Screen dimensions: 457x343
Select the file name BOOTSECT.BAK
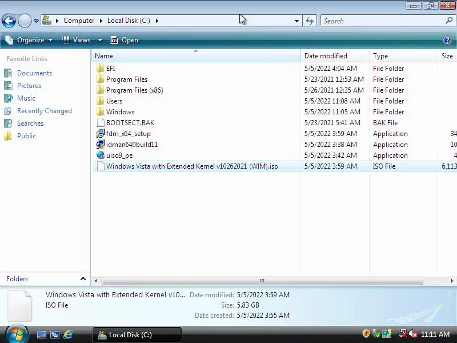pos(130,123)
